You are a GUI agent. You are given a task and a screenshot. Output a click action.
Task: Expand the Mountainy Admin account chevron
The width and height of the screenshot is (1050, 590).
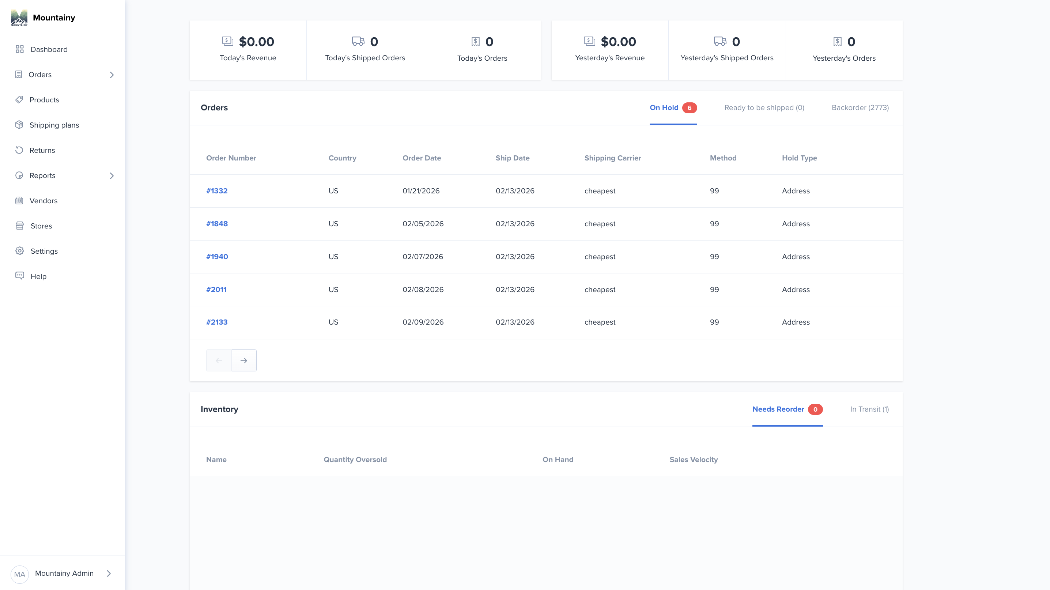coord(109,574)
